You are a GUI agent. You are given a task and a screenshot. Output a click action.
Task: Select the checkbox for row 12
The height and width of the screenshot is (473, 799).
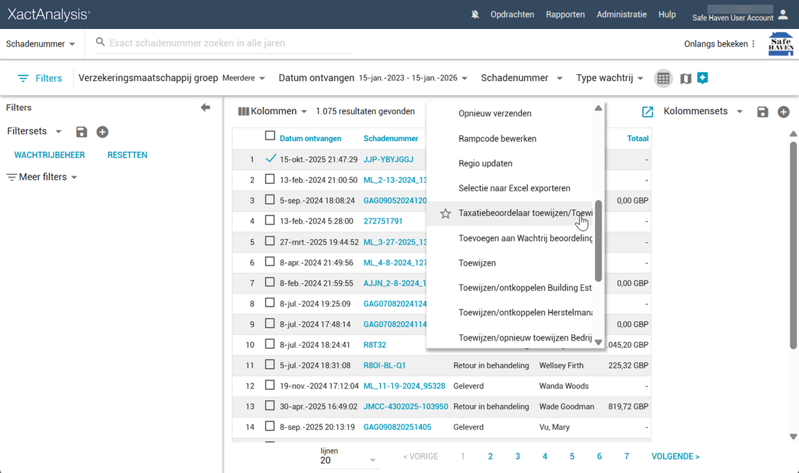(x=270, y=386)
